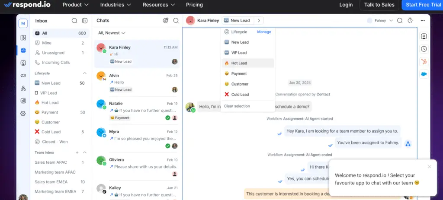
Task: Open the three-dot more options menu
Action: [423, 20]
